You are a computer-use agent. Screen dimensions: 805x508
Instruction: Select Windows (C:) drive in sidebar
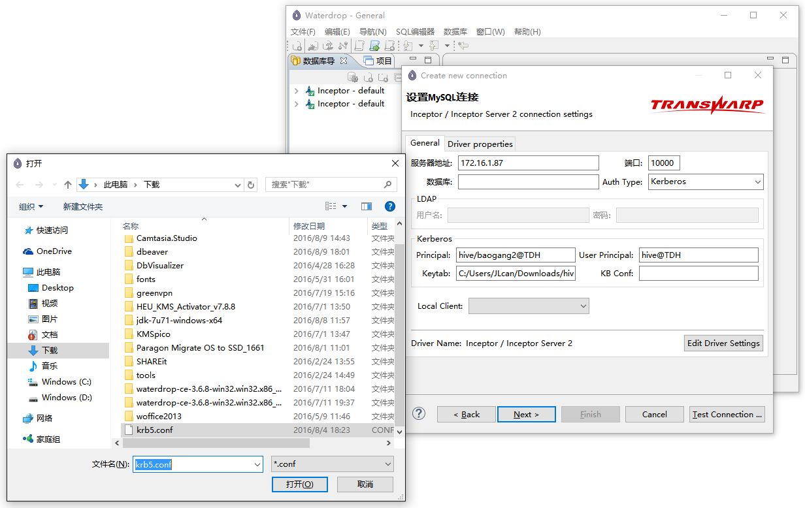click(x=66, y=381)
